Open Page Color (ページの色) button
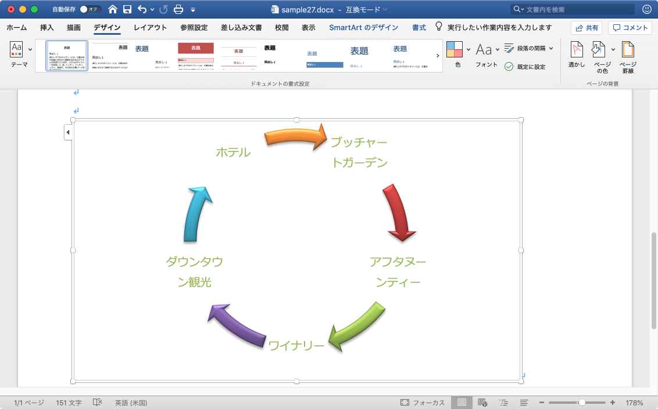Viewport: 658px width, 409px height. (600, 57)
